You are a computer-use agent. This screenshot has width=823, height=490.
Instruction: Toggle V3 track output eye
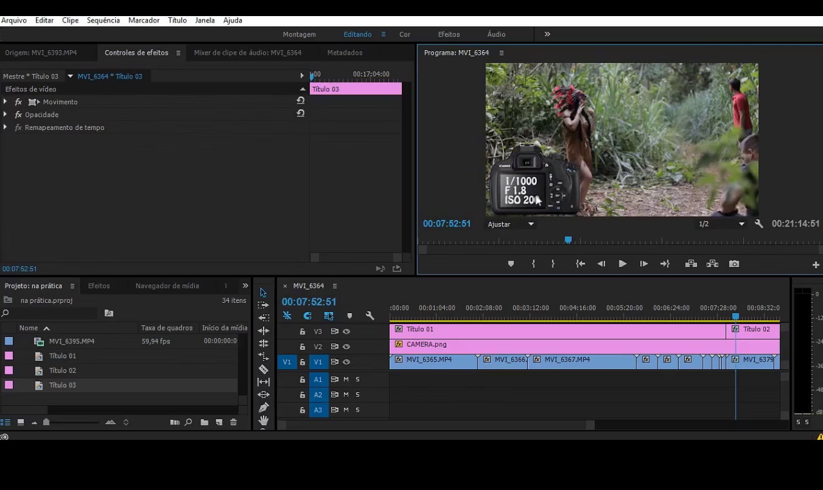[x=346, y=331]
